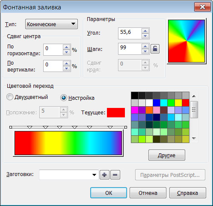Click the lock icon next to Шаги
Screen dimensions: 213x206
155,49
